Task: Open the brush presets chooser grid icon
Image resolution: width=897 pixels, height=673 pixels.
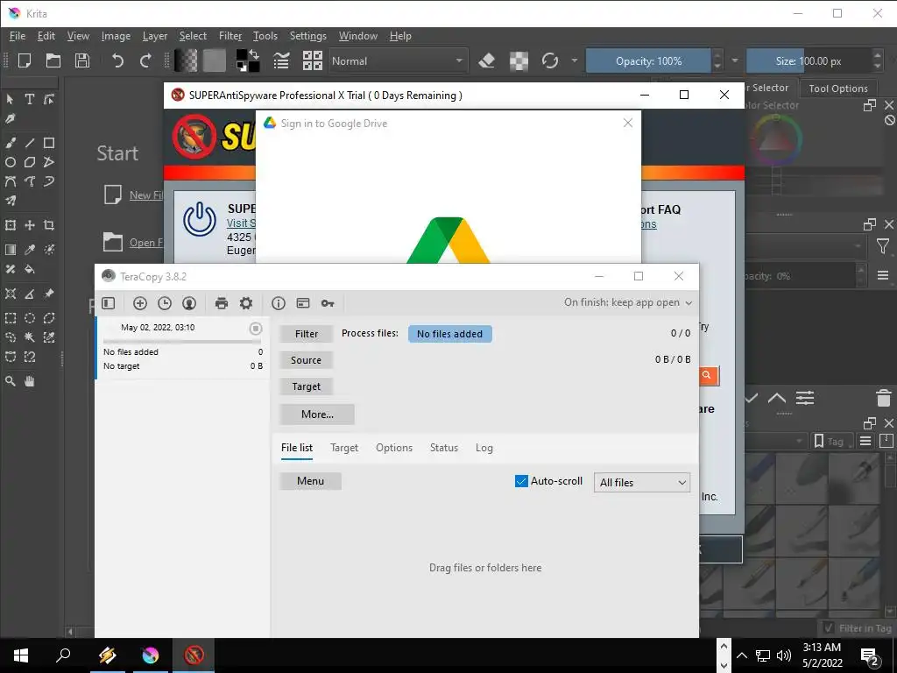Action: 313,60
